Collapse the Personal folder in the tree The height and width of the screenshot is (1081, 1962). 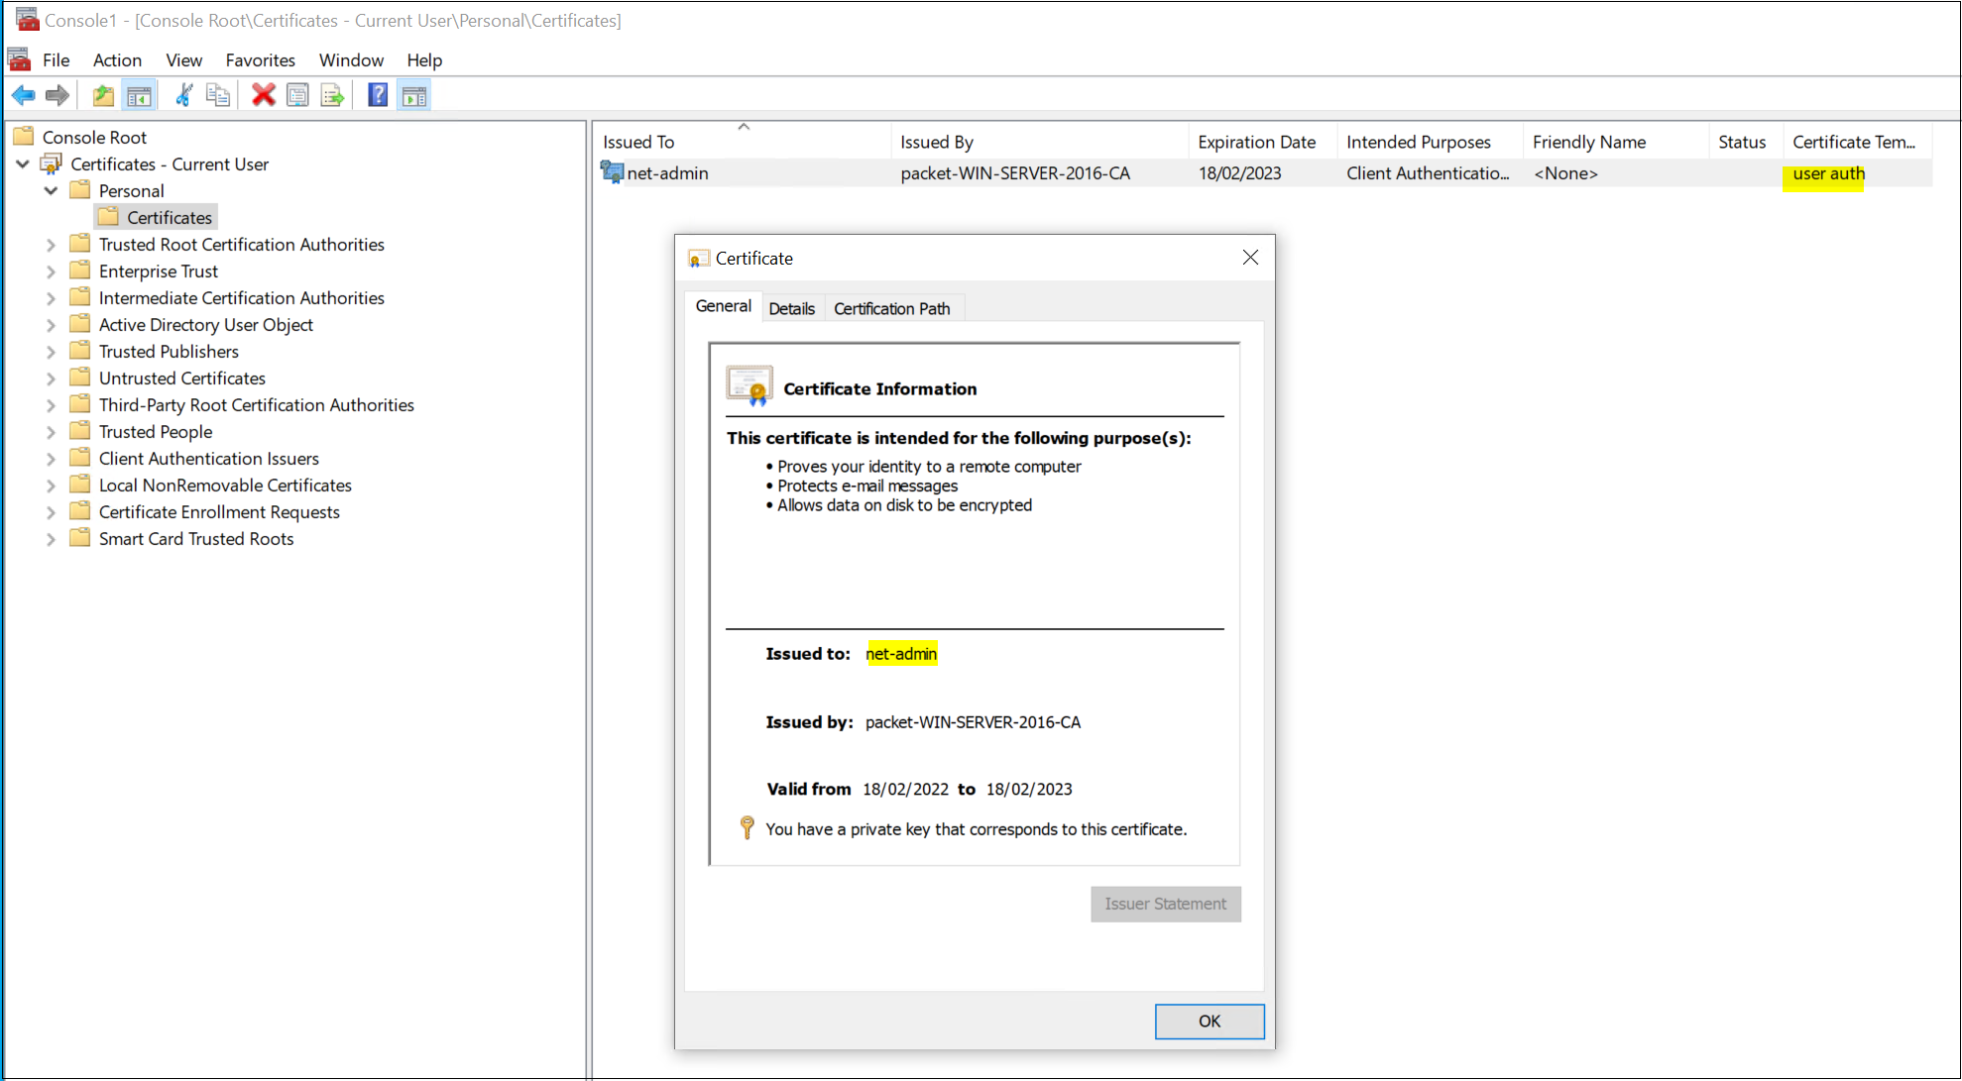(x=51, y=190)
